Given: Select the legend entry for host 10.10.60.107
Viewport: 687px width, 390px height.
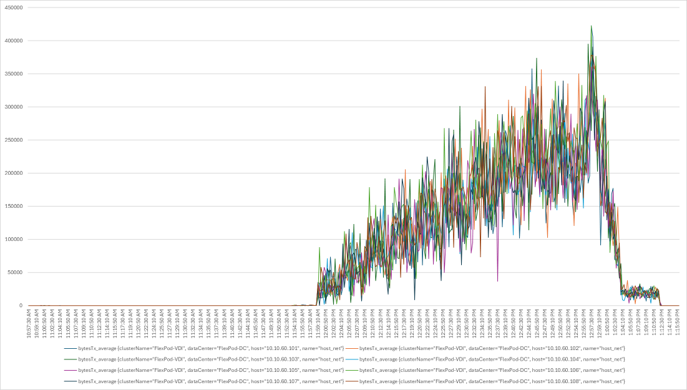Looking at the screenshot, I should pos(204,381).
